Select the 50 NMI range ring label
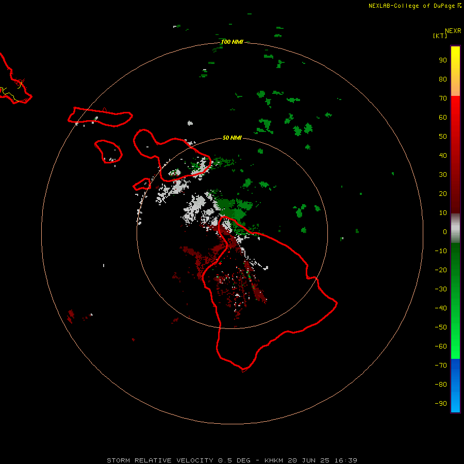Viewport: 464px width, 464px height. (x=232, y=138)
